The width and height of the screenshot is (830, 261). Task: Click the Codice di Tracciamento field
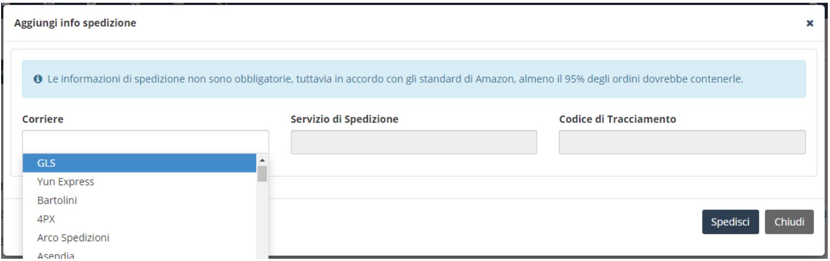682,142
